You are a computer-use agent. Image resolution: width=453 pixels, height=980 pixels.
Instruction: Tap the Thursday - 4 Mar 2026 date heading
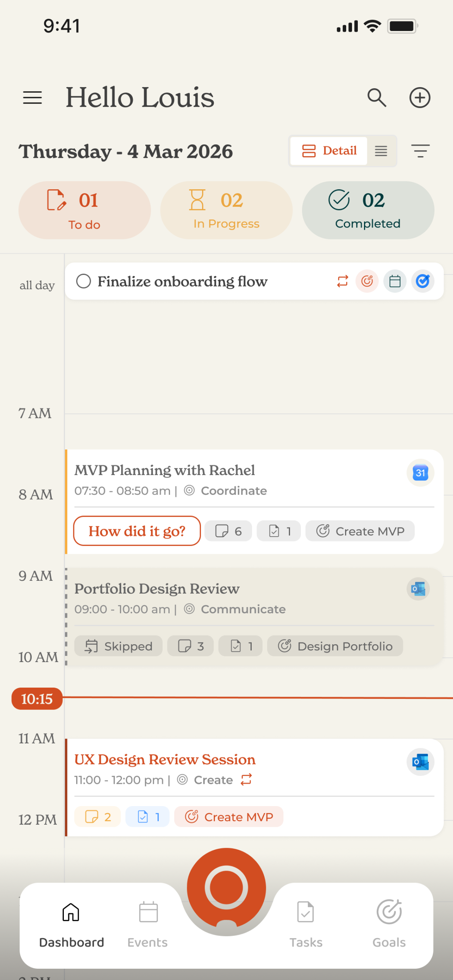(125, 151)
